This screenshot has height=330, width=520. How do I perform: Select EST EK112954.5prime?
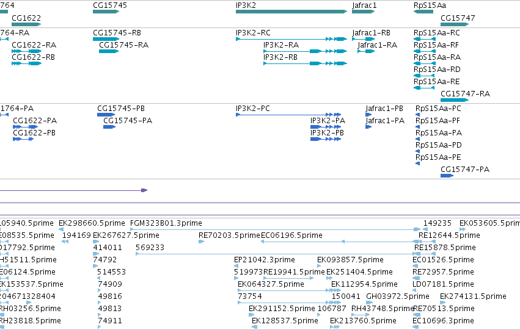[x=364, y=285]
